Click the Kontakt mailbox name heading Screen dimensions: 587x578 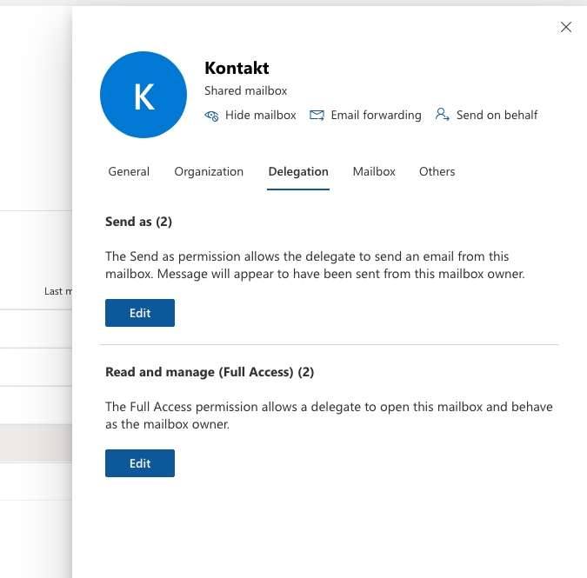coord(237,68)
